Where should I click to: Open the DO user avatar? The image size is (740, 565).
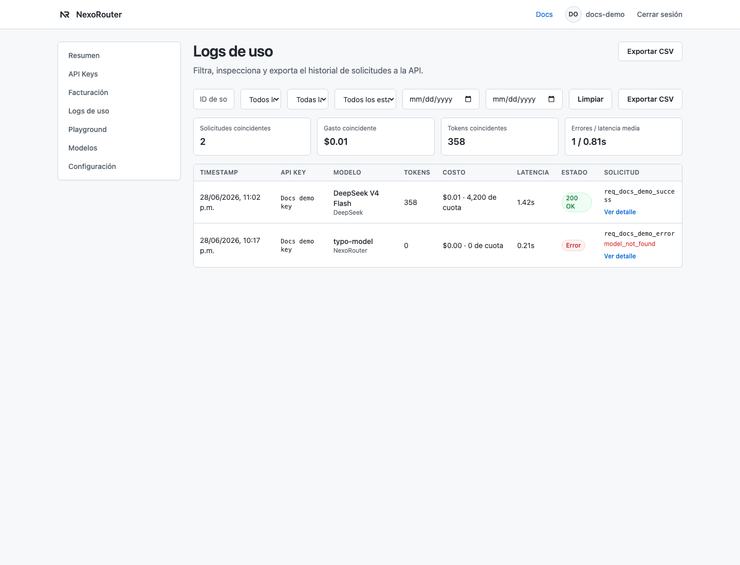573,14
